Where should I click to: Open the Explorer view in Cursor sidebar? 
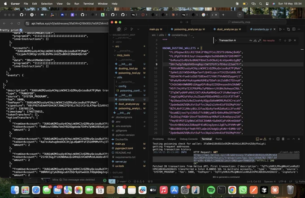[x=119, y=29]
